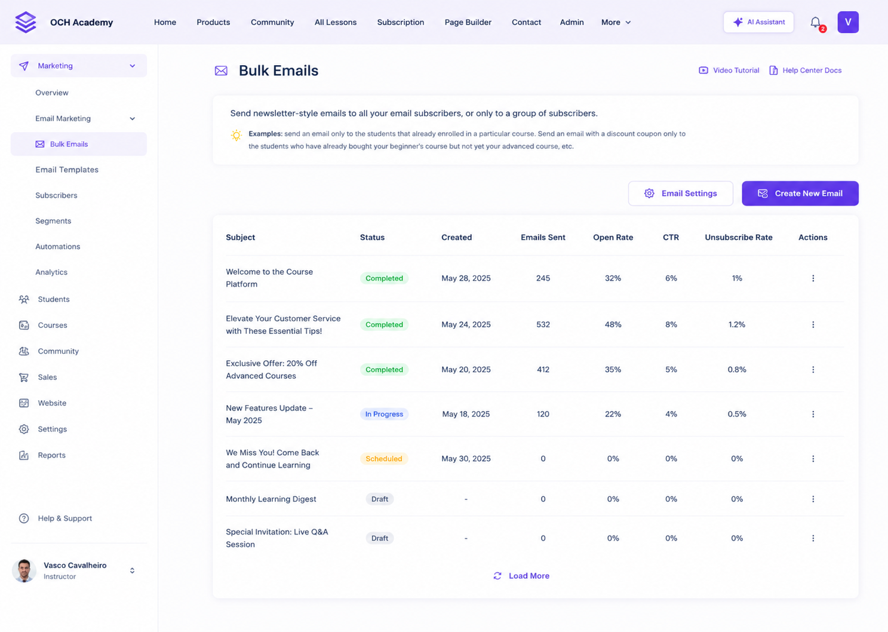
Task: Open Analytics in sidebar
Action: click(x=51, y=272)
